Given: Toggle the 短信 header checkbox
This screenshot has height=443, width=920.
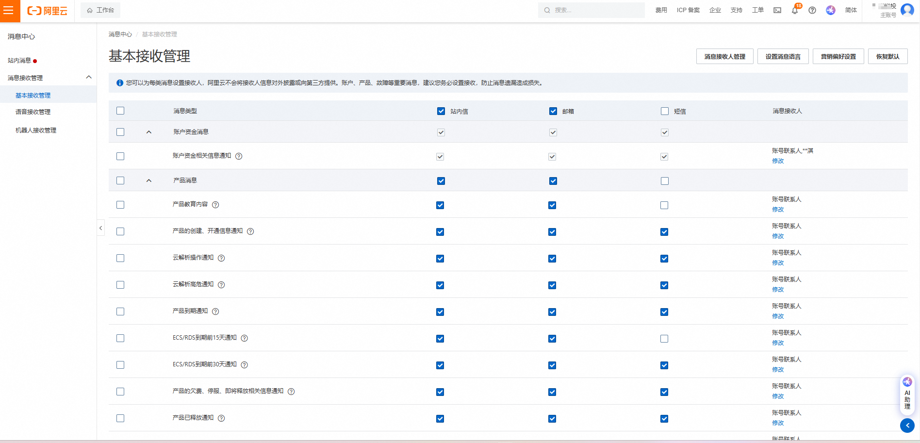Looking at the screenshot, I should tap(665, 111).
